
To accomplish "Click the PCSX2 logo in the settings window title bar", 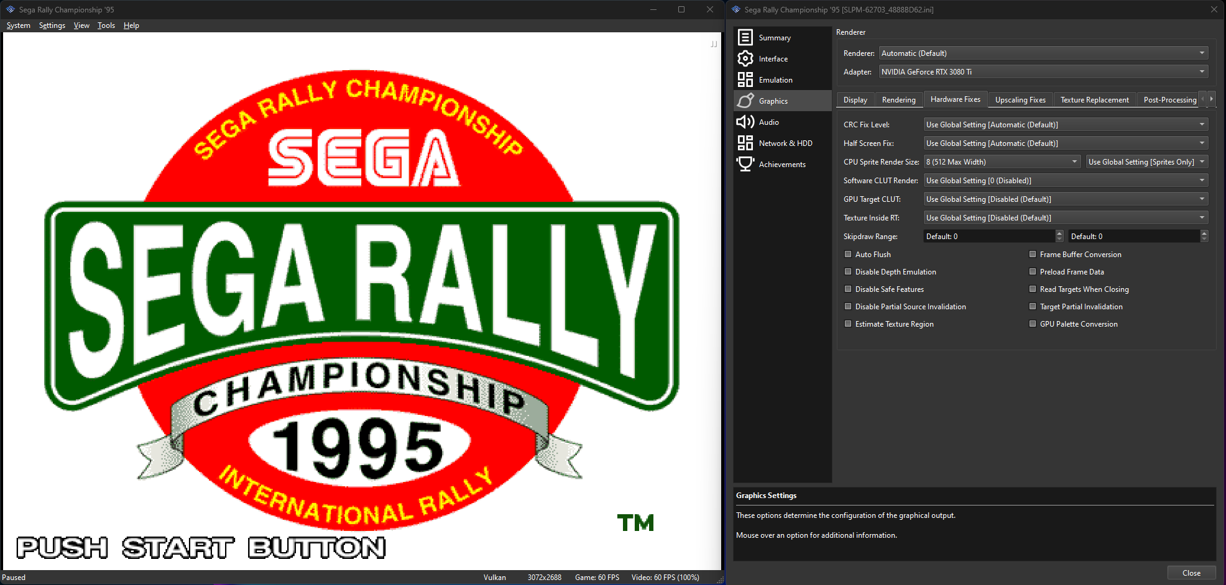I will pyautogui.click(x=736, y=9).
